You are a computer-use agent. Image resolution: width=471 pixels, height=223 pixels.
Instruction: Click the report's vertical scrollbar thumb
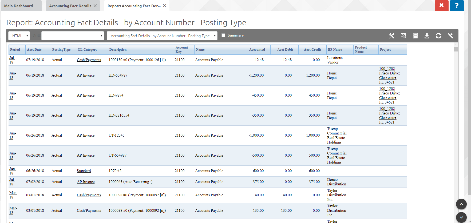(456, 49)
